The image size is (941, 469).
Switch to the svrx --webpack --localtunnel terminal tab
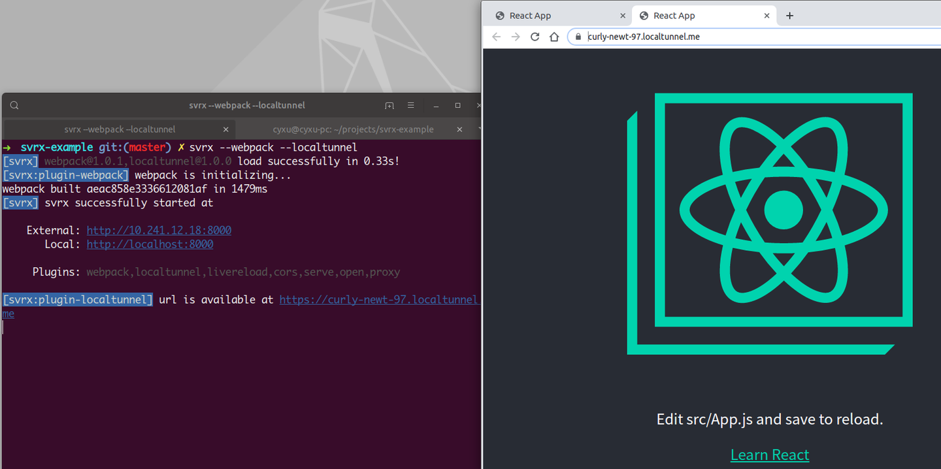120,129
